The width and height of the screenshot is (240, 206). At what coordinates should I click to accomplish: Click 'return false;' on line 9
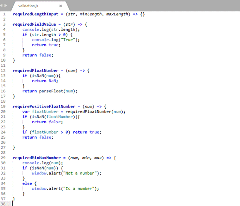(x=38, y=55)
